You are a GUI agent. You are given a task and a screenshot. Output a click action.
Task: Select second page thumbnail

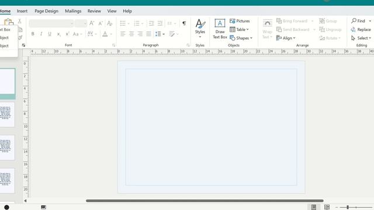click(7, 114)
